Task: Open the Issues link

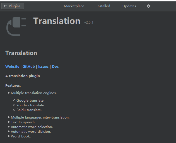Action: 43,67
